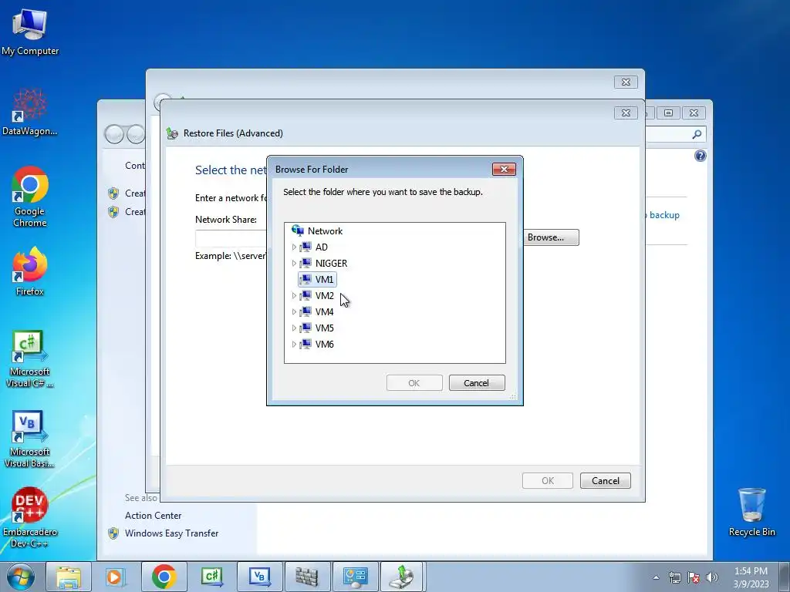790x592 pixels.
Task: Open the Recycle Bin
Action: (x=751, y=512)
